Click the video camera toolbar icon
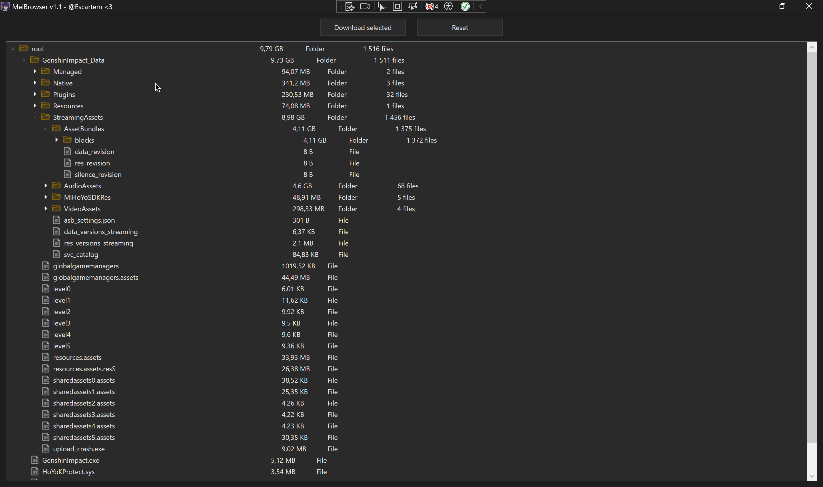 coord(365,7)
